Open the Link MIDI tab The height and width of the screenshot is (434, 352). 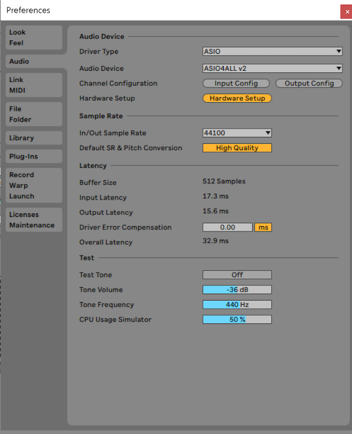34,85
